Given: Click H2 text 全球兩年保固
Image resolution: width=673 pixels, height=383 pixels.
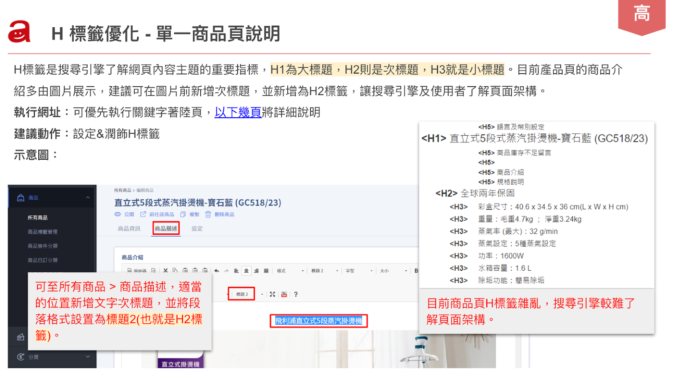Looking at the screenshot, I should 488,193.
